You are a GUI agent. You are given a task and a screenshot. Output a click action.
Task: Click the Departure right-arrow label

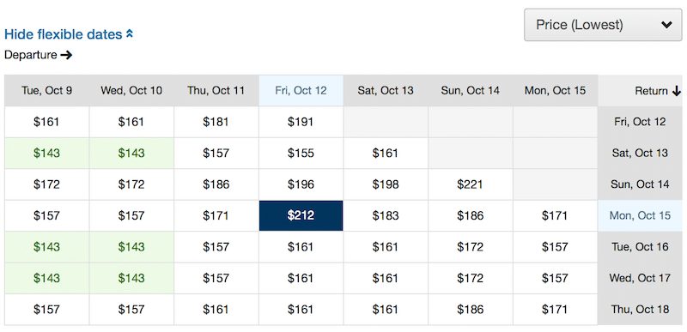[38, 55]
